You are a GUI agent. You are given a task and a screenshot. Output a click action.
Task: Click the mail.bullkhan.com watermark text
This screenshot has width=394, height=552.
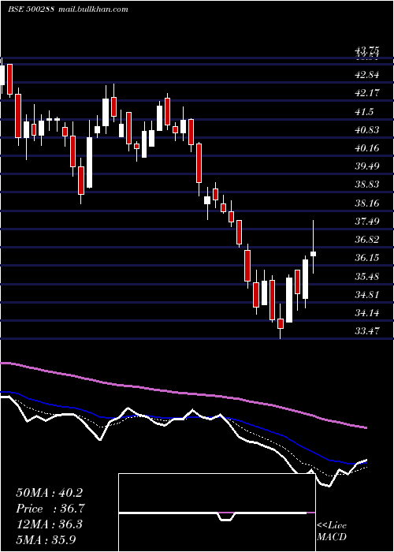click(x=92, y=9)
